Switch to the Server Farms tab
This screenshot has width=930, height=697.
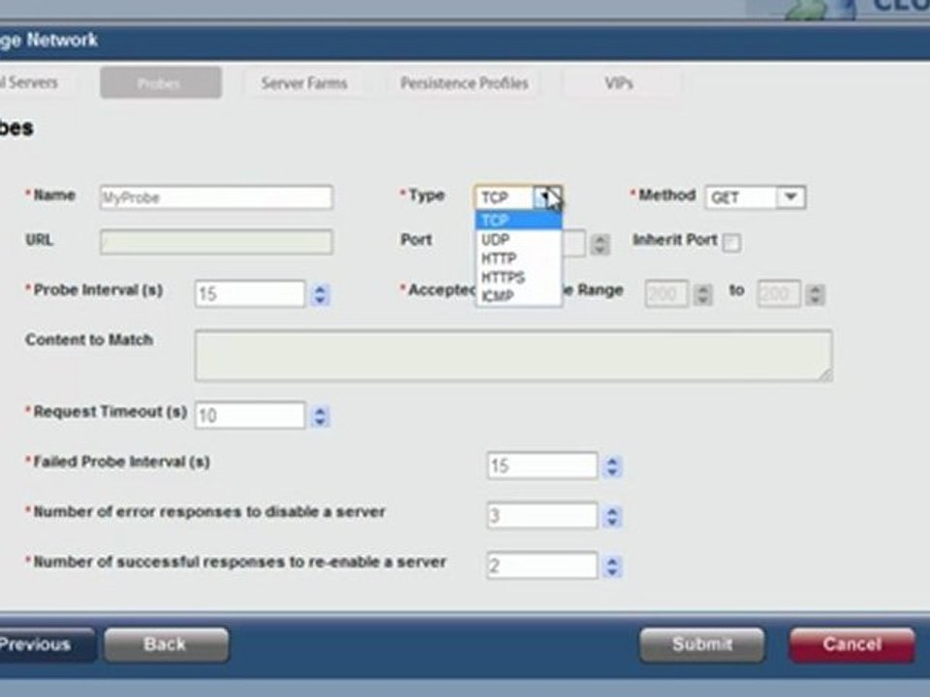(304, 83)
